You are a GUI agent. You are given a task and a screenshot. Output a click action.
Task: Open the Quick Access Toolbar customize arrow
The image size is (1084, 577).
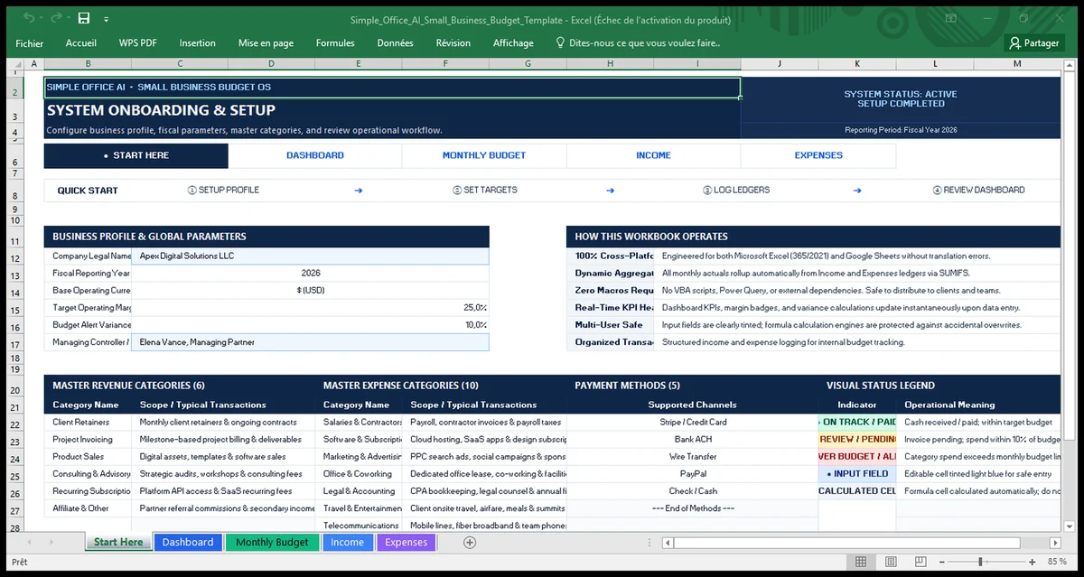[106, 19]
